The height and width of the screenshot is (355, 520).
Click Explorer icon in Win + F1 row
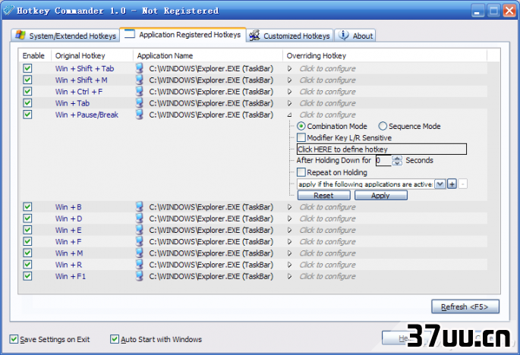click(140, 276)
